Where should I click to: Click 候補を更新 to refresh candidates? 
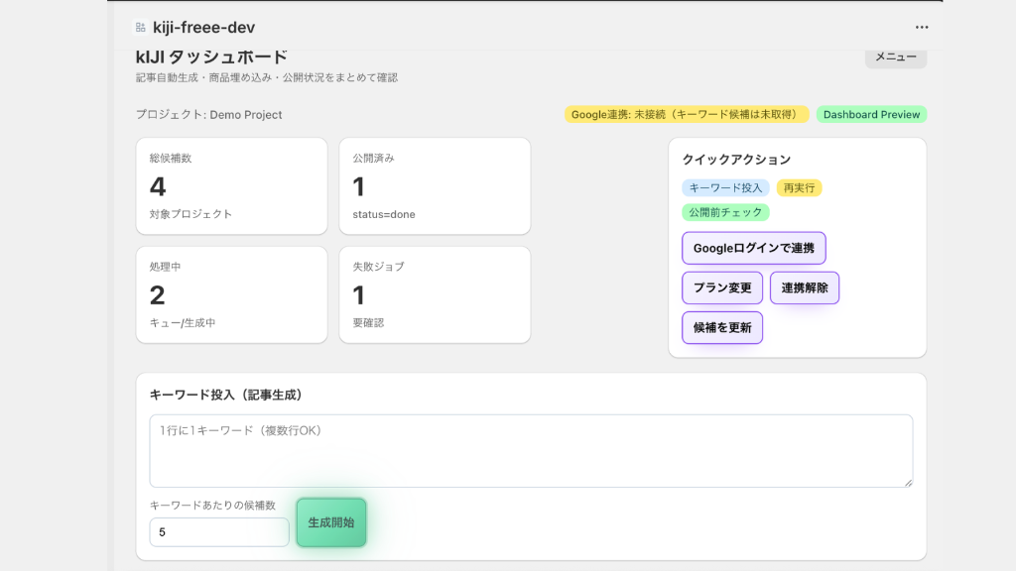(721, 328)
